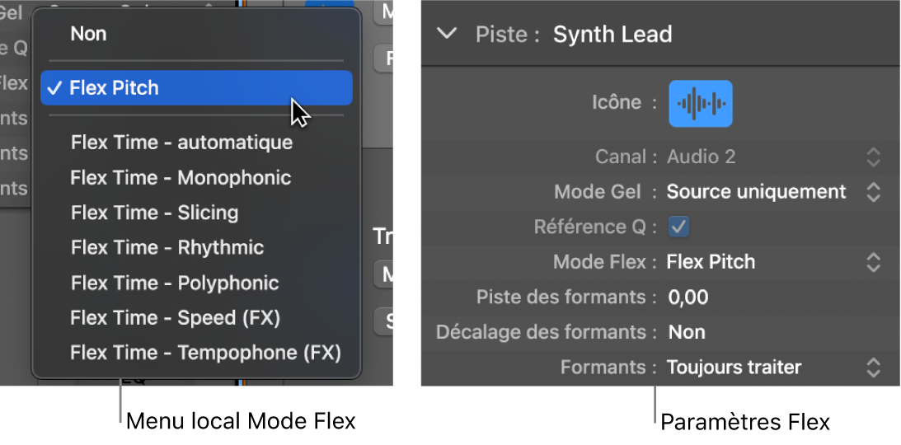The width and height of the screenshot is (901, 445).
Task: Choose the checked Flex Pitch menu item
Action: [x=196, y=88]
